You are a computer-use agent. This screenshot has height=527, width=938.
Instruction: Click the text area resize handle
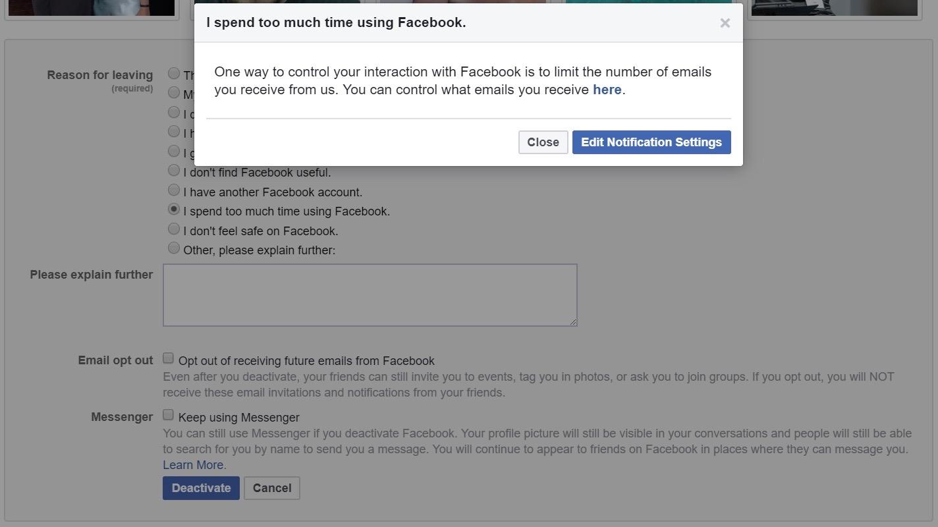point(573,322)
